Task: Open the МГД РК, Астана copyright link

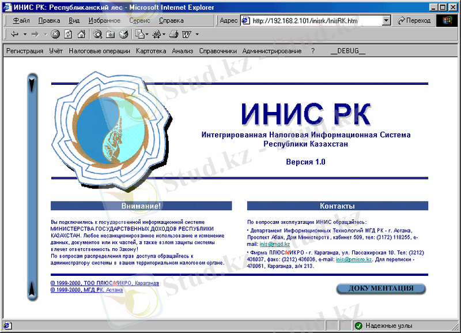Action: point(87,290)
